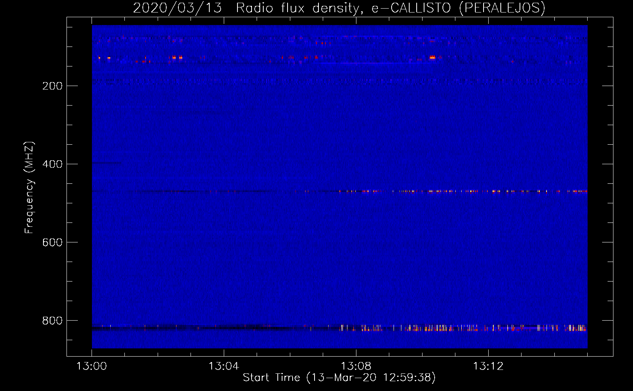Click the 800 frequency tick label
The width and height of the screenshot is (633, 391).
[x=52, y=321]
